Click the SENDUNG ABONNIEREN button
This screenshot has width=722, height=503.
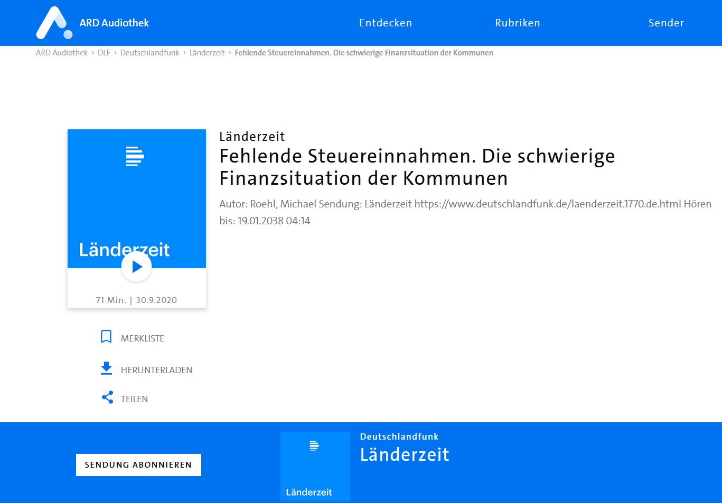pos(138,465)
